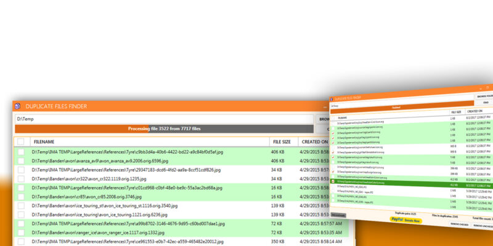Select the dark green highlighted row in the small window
This screenshot has width=493, height=246.
tap(412, 183)
